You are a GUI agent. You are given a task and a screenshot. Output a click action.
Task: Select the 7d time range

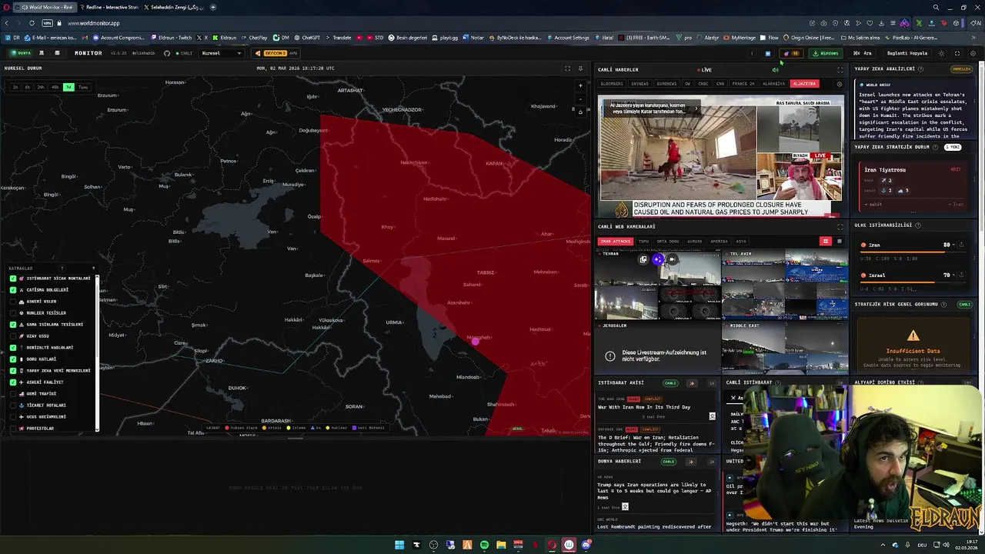pos(68,87)
